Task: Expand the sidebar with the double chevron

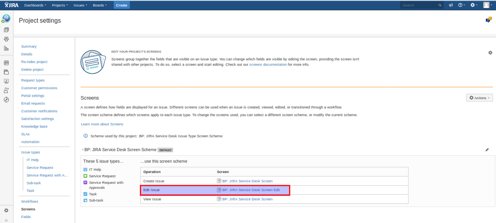Action: pyautogui.click(x=6, y=220)
